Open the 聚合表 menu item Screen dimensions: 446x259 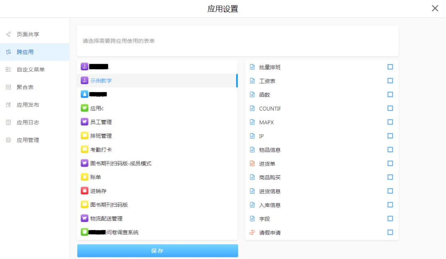[x=25, y=87]
